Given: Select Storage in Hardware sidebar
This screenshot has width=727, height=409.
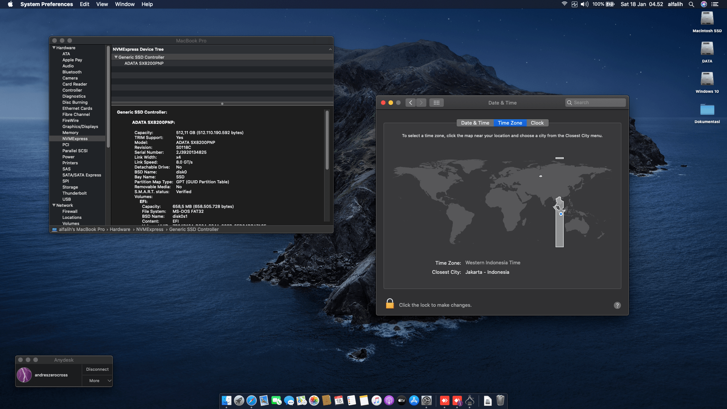Looking at the screenshot, I should [x=70, y=187].
